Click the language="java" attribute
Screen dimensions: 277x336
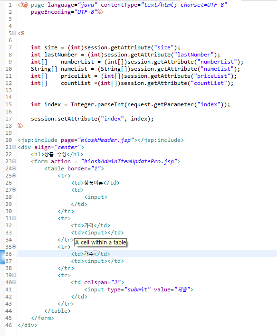coord(73,5)
